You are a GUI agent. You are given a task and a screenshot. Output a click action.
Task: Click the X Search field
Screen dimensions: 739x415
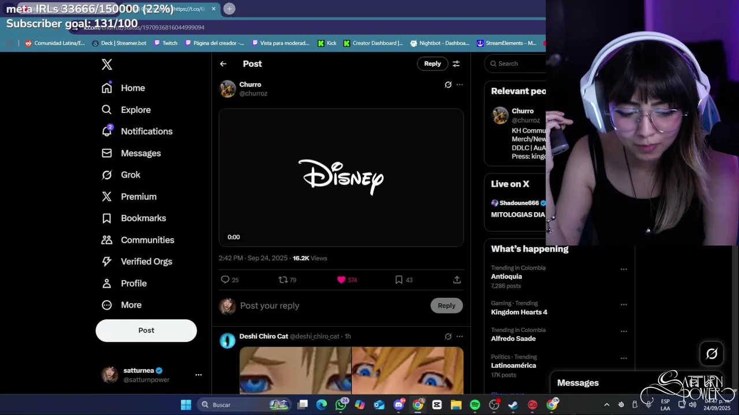point(516,63)
